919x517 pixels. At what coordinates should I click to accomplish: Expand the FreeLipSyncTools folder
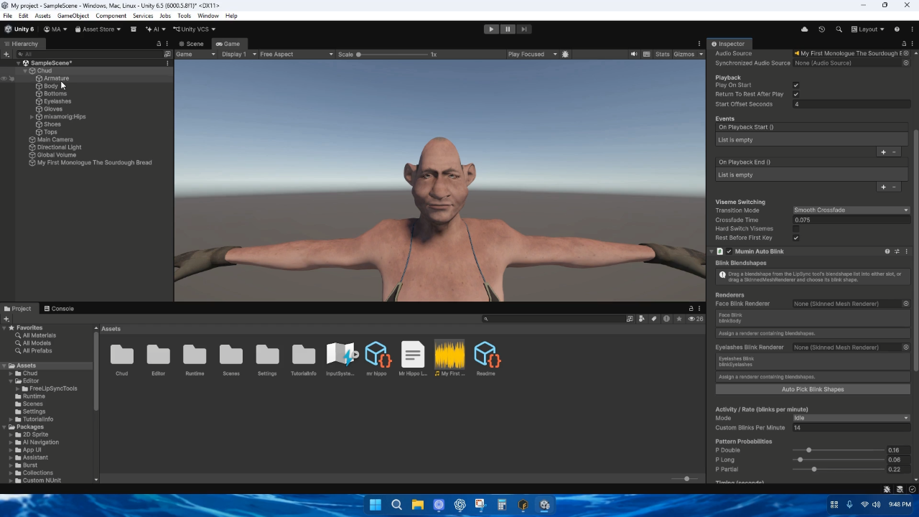coord(17,388)
